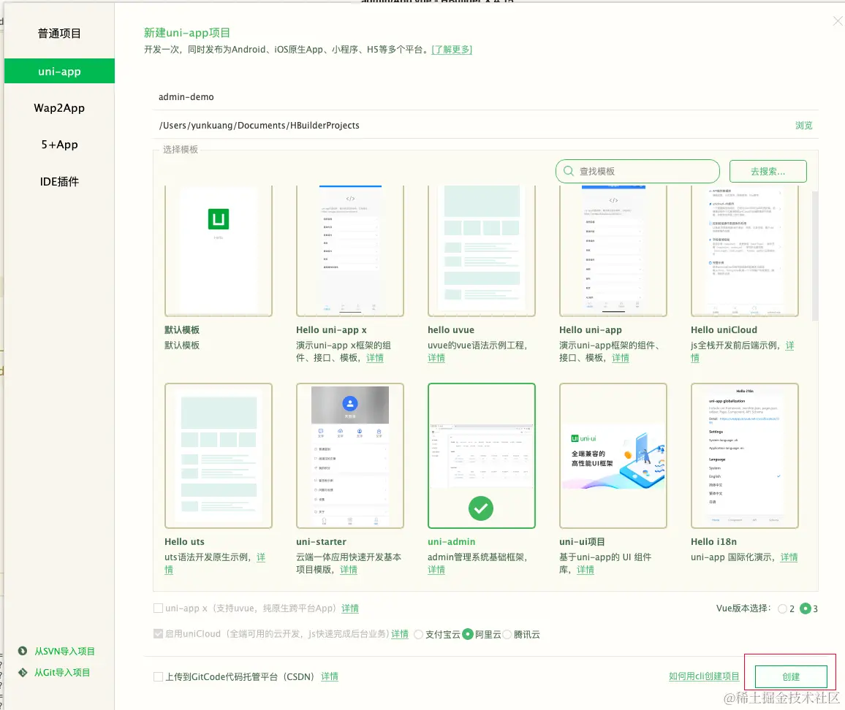845x710 pixels.
Task: Close the new project dialog
Action: click(838, 21)
